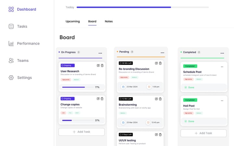Click High priority tag on User Research
This screenshot has height=146, width=234.
tap(66, 80)
